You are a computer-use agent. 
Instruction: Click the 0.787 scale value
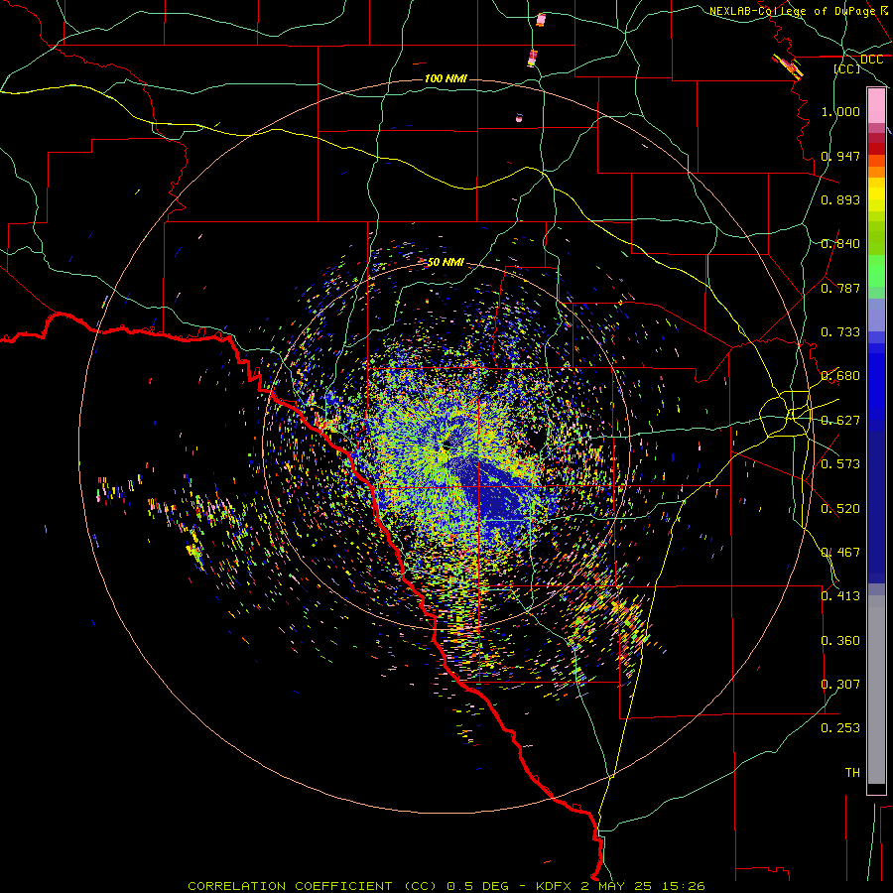click(x=840, y=288)
